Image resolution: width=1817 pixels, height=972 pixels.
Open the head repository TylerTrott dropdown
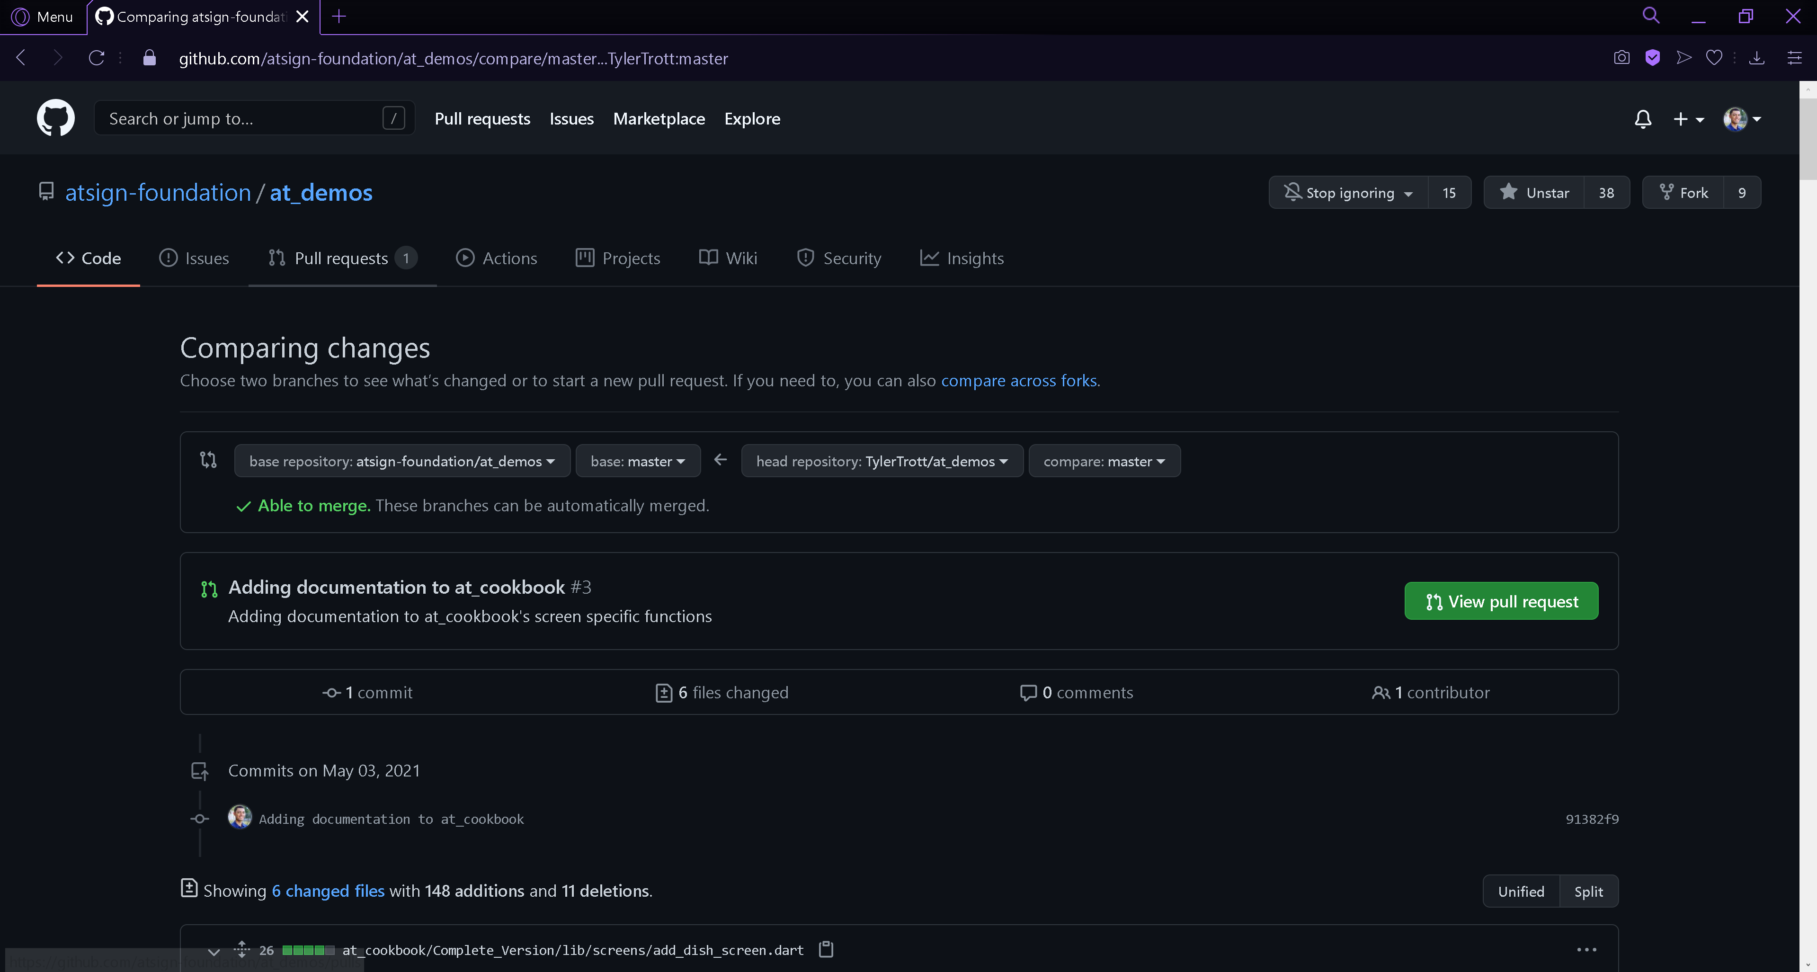click(x=882, y=461)
